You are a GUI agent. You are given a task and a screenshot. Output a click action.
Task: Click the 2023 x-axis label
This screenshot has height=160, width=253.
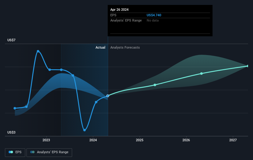pos(46,140)
